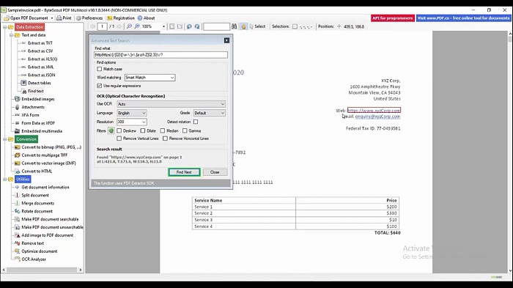Screen dimensions: 513x288
Task: Click the Find what text field
Action: (x=160, y=55)
